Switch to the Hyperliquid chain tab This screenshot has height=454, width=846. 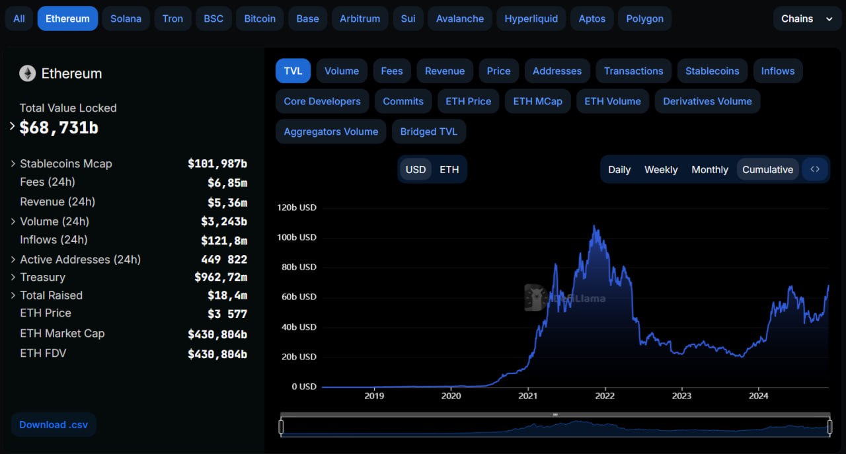click(531, 19)
